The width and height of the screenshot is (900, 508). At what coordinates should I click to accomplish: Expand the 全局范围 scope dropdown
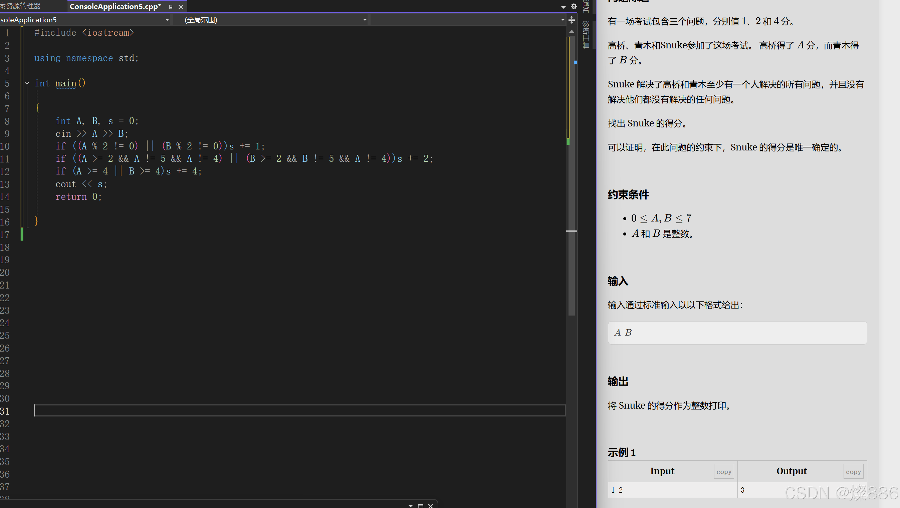point(365,20)
